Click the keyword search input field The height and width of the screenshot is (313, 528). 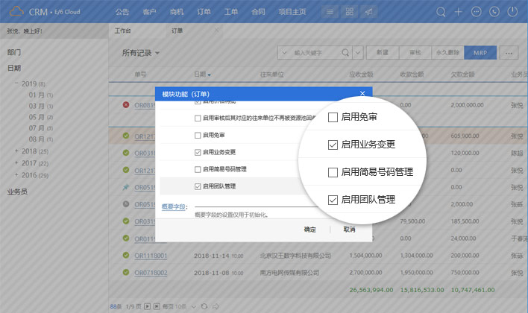[x=313, y=53]
